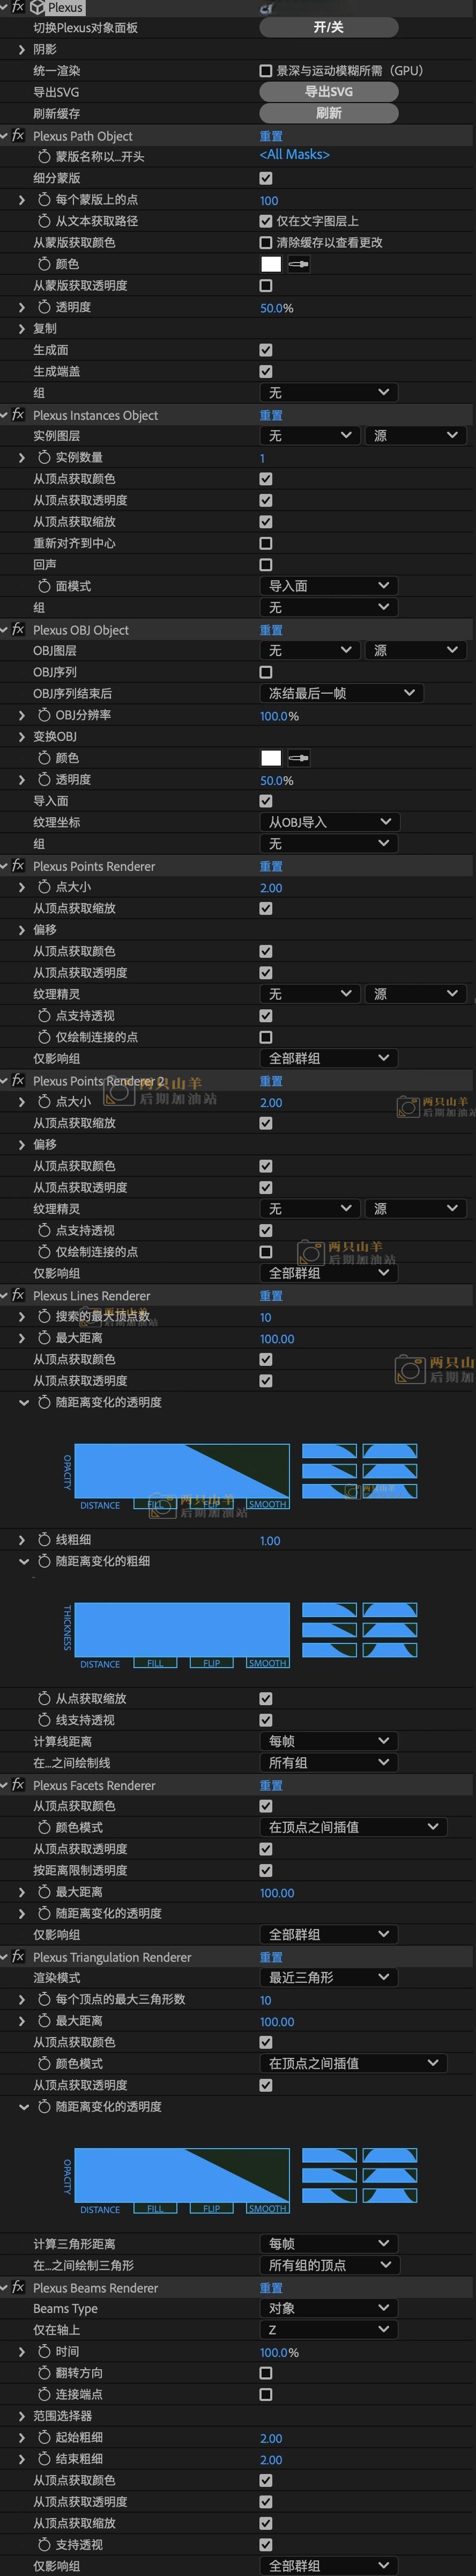Open the Plexus OBJ Object 颜色 swatch
476x2576 pixels.
pos(271,758)
